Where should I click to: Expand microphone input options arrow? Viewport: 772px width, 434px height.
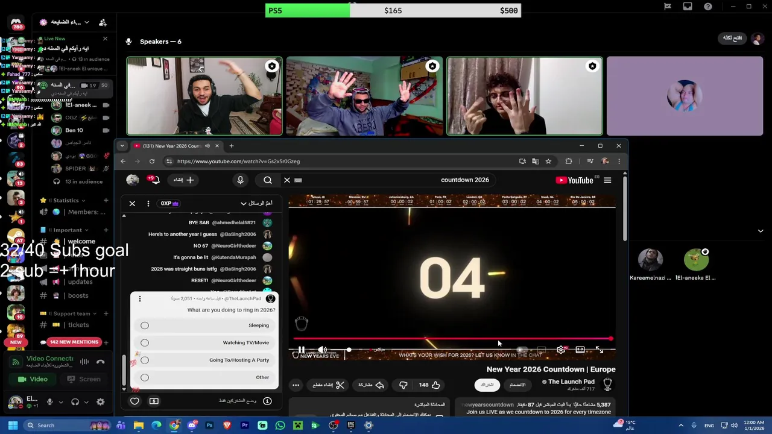[x=60, y=402]
